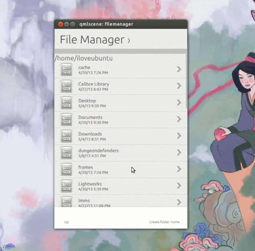Click the date '4/20/13 9:30 PM'
This screenshot has width=255, height=251.
(x=93, y=123)
